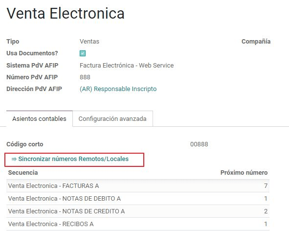Image resolution: width=289 pixels, height=231 pixels.
Task: Switch to Configuración avanzada tab
Action: (112, 118)
